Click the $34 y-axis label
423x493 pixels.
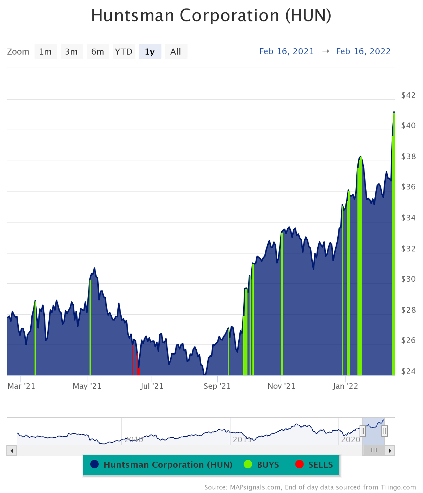[409, 218]
